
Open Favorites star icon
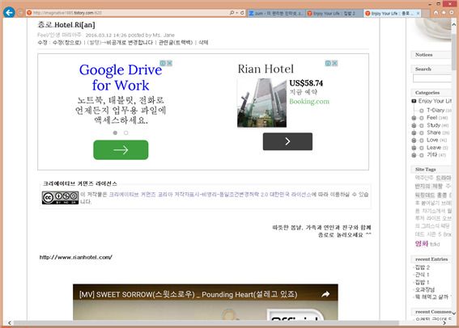coord(444,13)
